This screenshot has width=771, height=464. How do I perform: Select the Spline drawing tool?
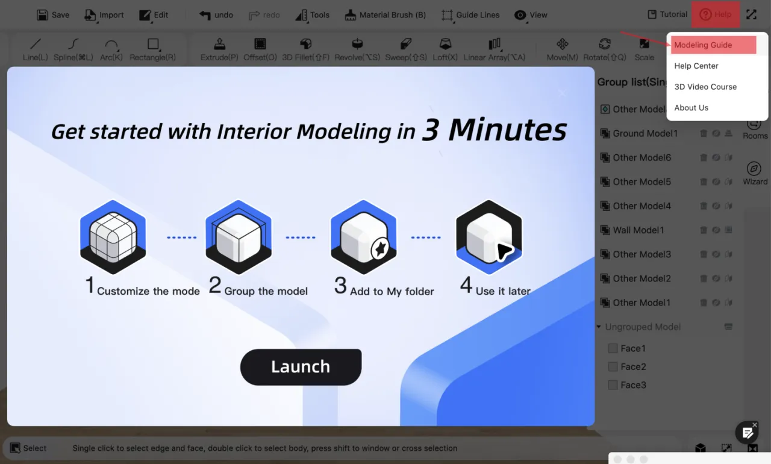pyautogui.click(x=73, y=49)
